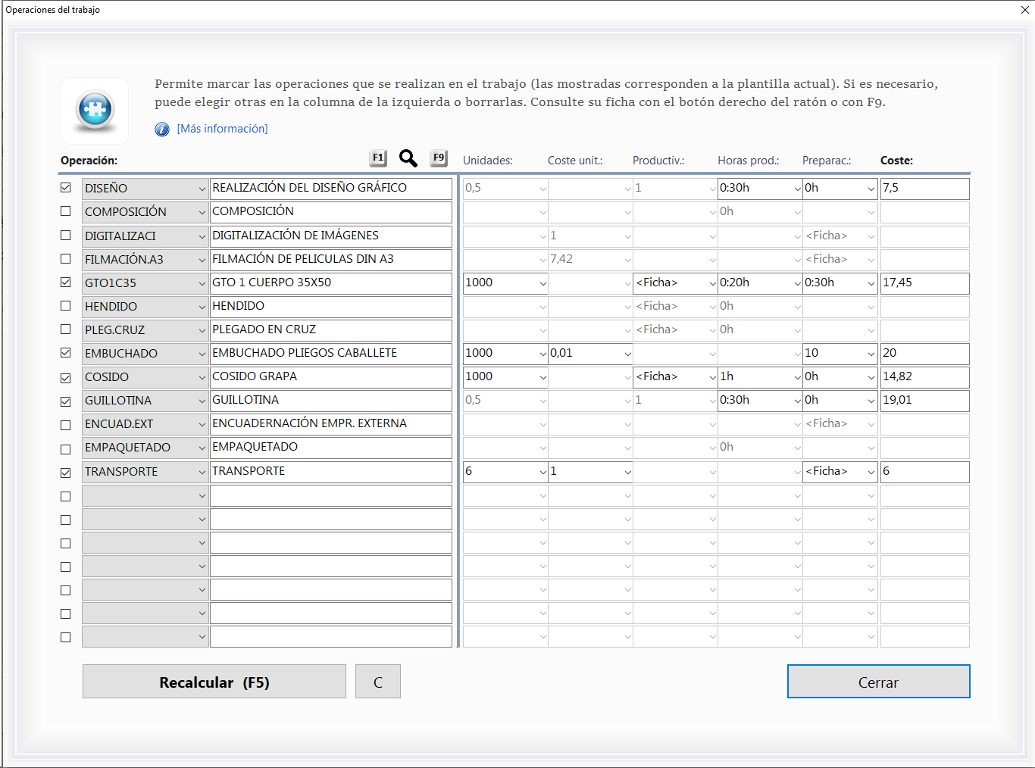The image size is (1035, 768).
Task: Close the Operaciones del trabajo window
Action: pyautogui.click(x=1025, y=10)
